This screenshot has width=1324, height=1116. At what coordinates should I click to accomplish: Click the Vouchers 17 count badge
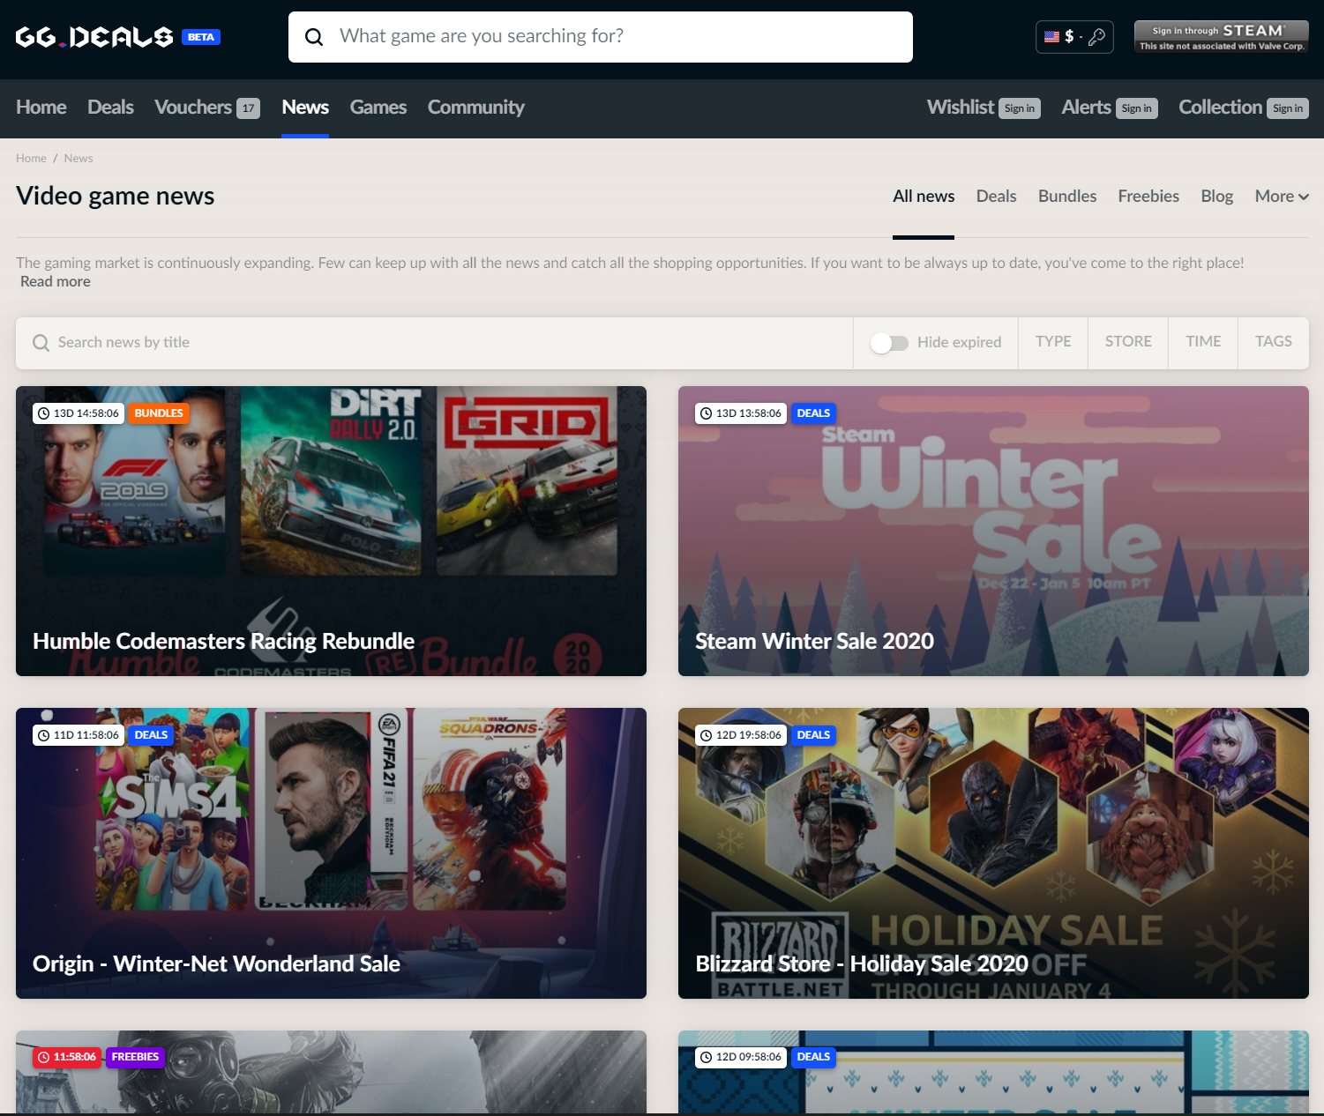pos(249,108)
